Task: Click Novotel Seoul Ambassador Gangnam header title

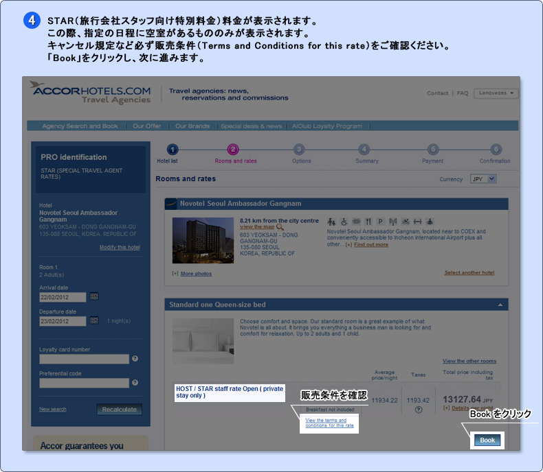Action: [241, 204]
